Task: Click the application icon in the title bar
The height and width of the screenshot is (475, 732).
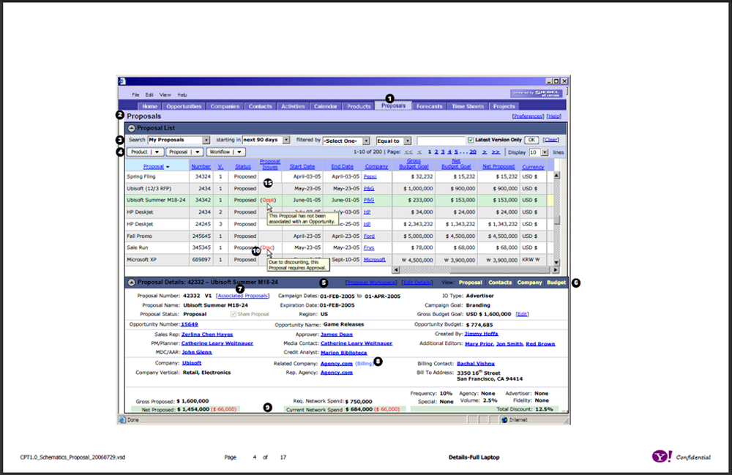Action: pyautogui.click(x=121, y=81)
